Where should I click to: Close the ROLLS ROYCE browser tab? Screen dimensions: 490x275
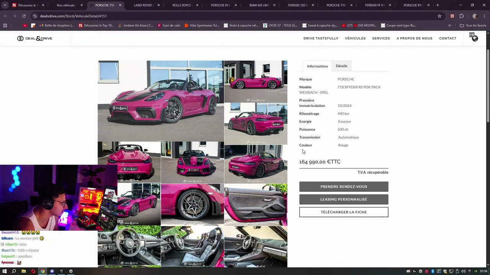(x=197, y=5)
